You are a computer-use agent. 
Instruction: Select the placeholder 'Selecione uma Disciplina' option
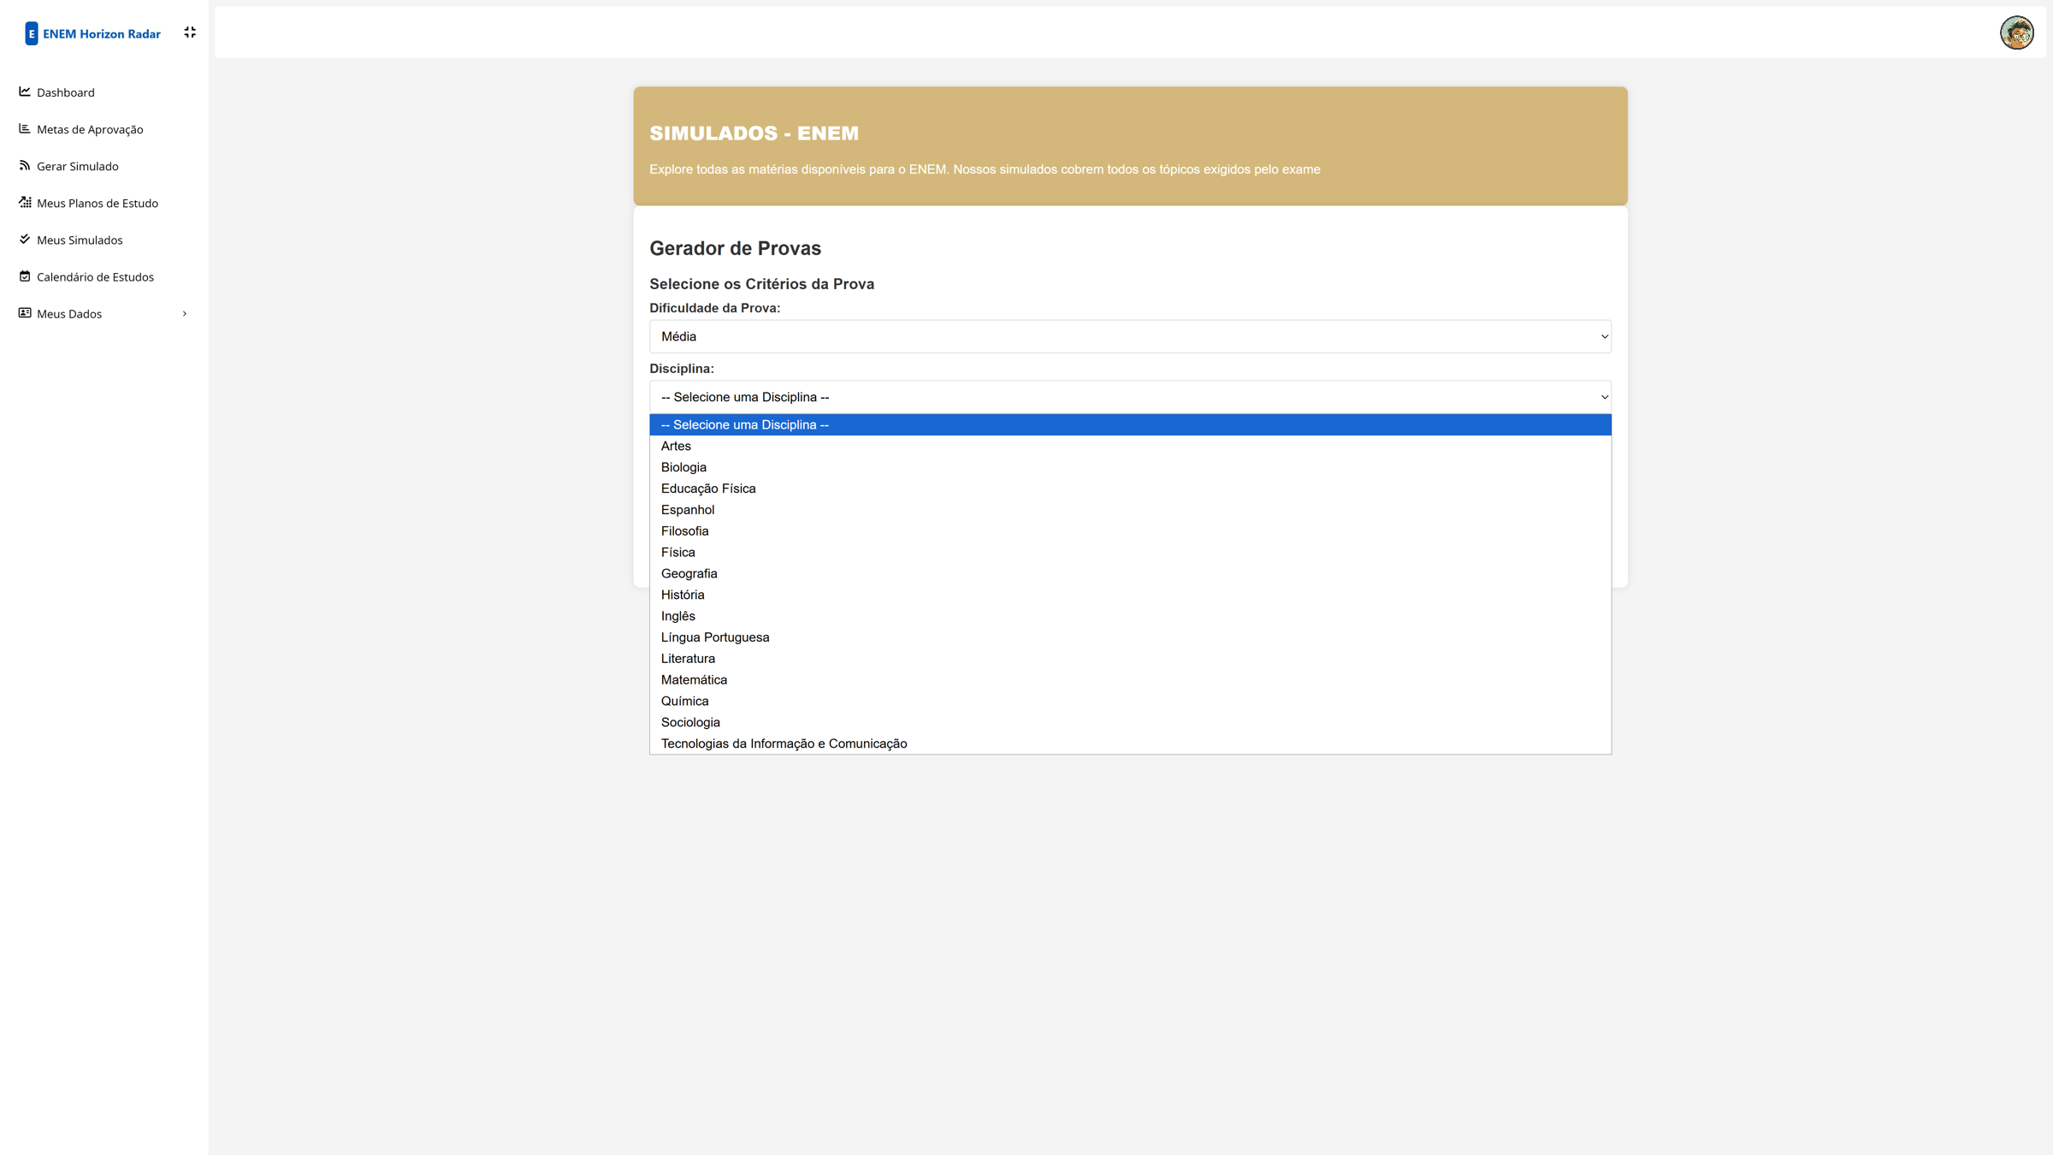1130,425
